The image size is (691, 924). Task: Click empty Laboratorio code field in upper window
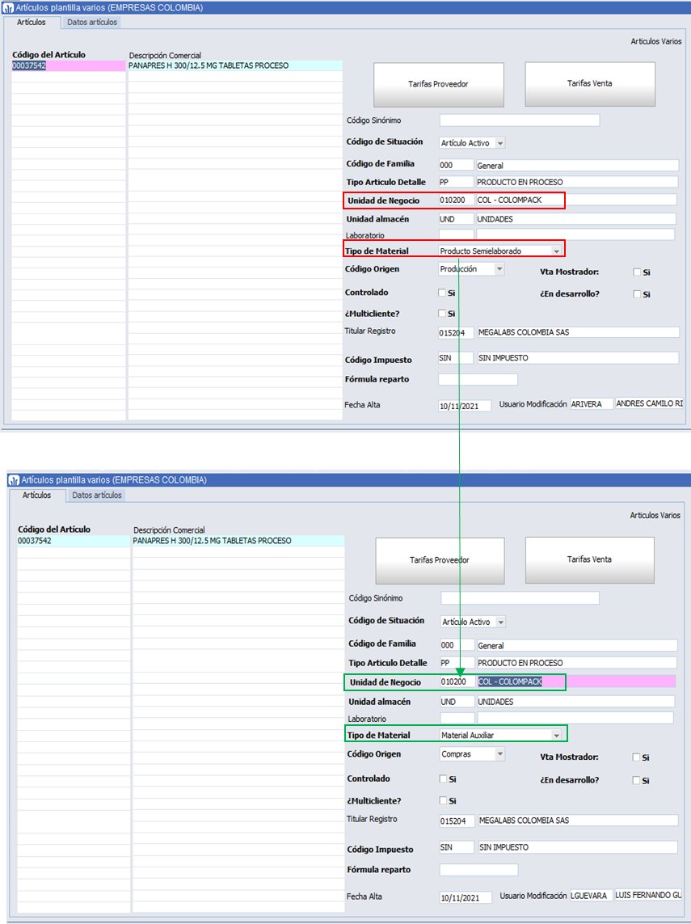pos(456,234)
